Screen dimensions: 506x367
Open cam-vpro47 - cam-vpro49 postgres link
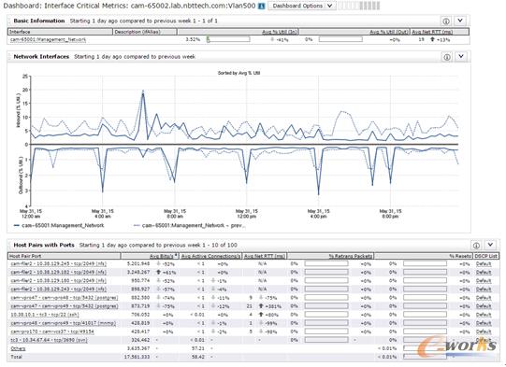tap(65, 306)
